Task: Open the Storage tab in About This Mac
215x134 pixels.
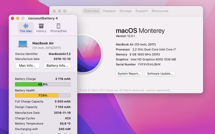Action: 125,11
